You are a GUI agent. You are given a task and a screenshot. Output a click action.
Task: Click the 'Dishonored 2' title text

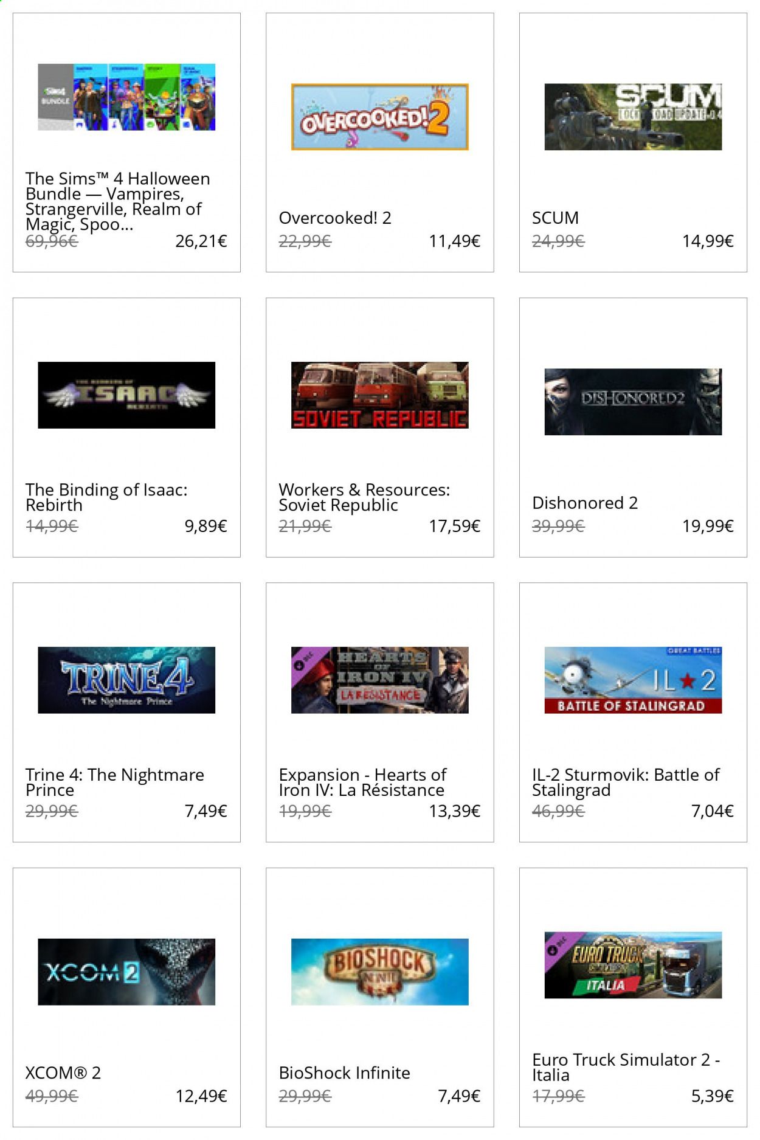point(585,503)
